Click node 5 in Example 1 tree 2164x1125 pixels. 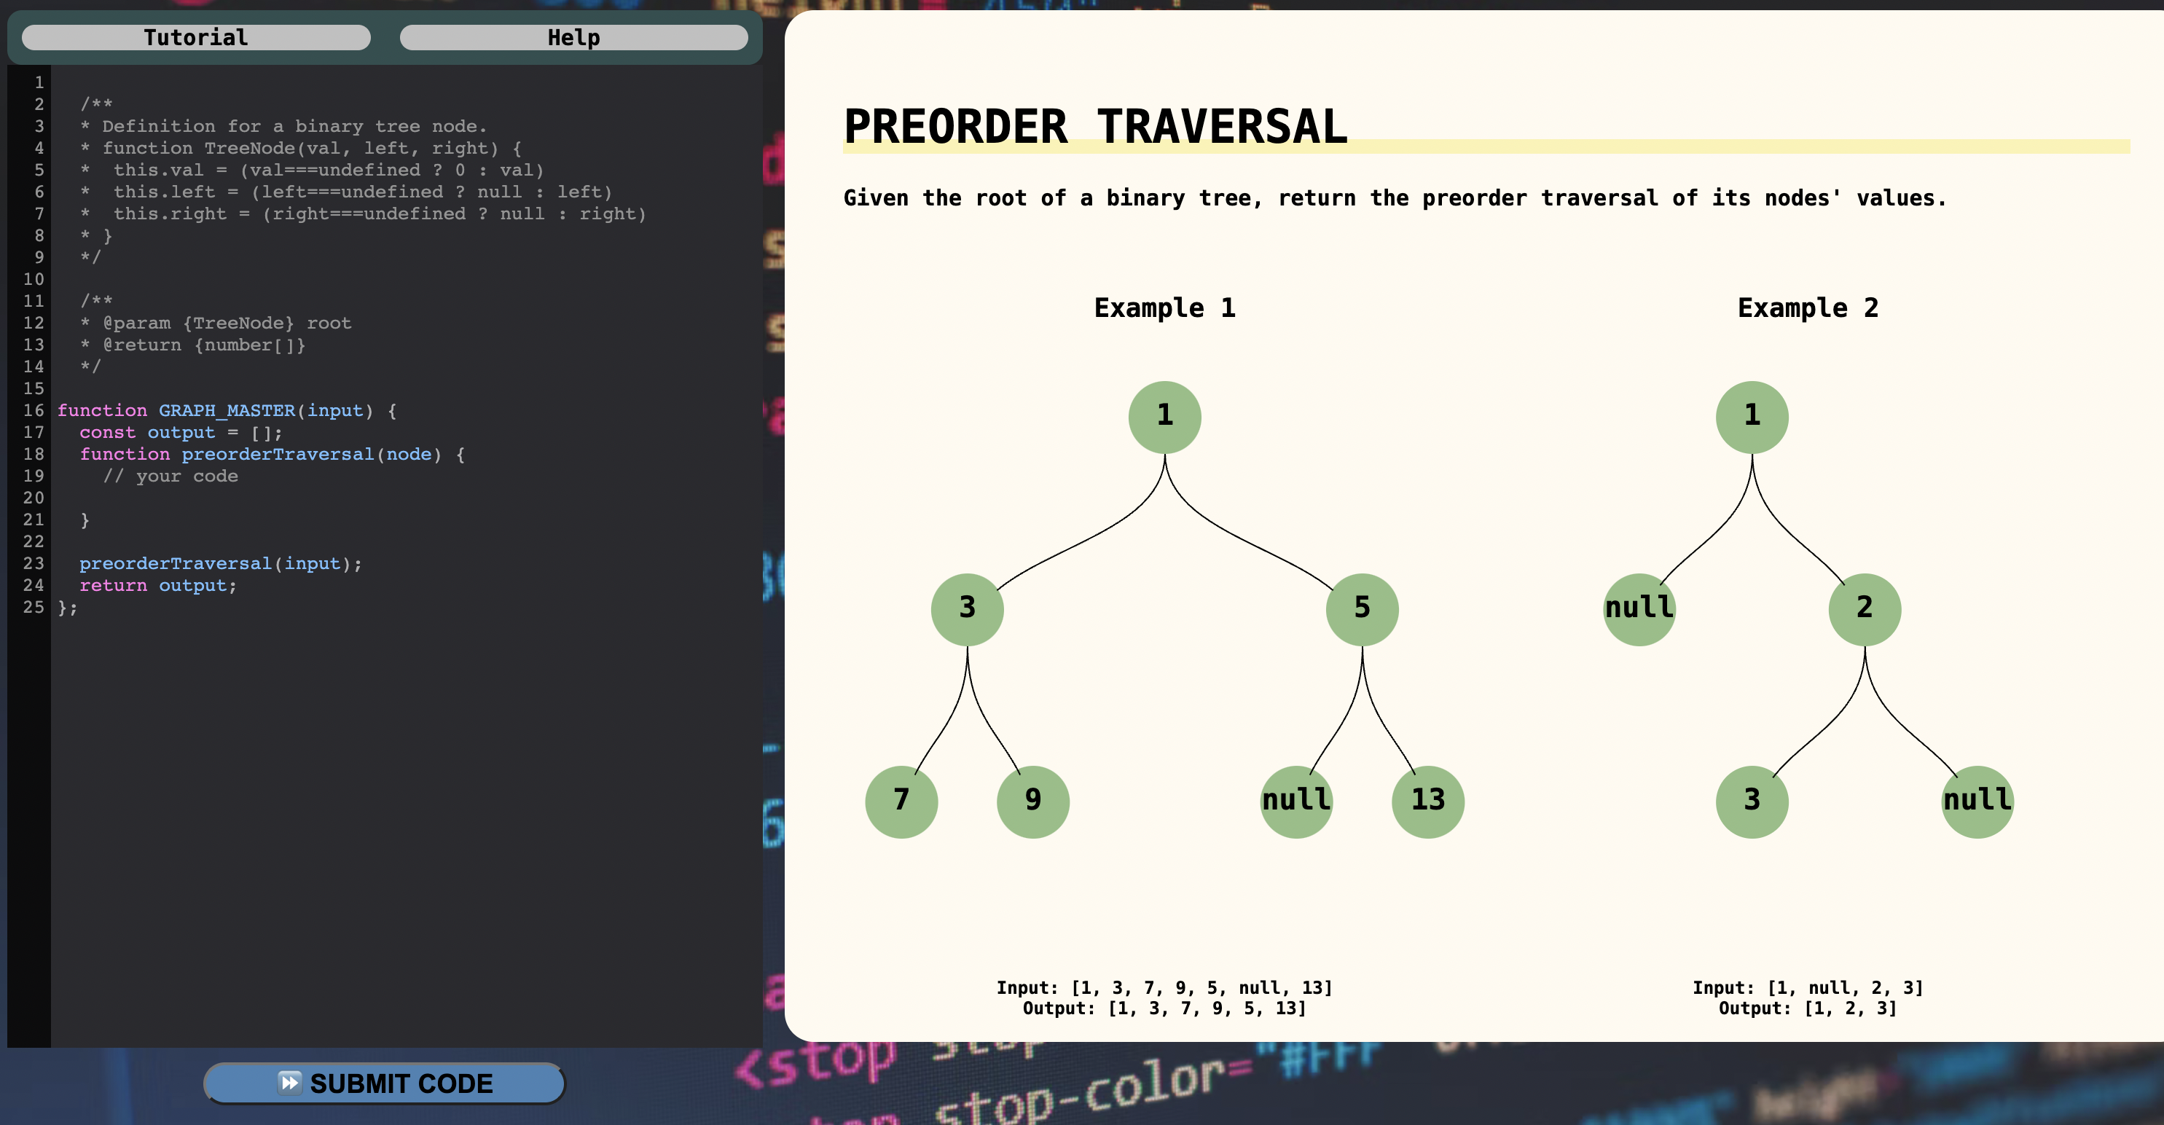pos(1362,608)
